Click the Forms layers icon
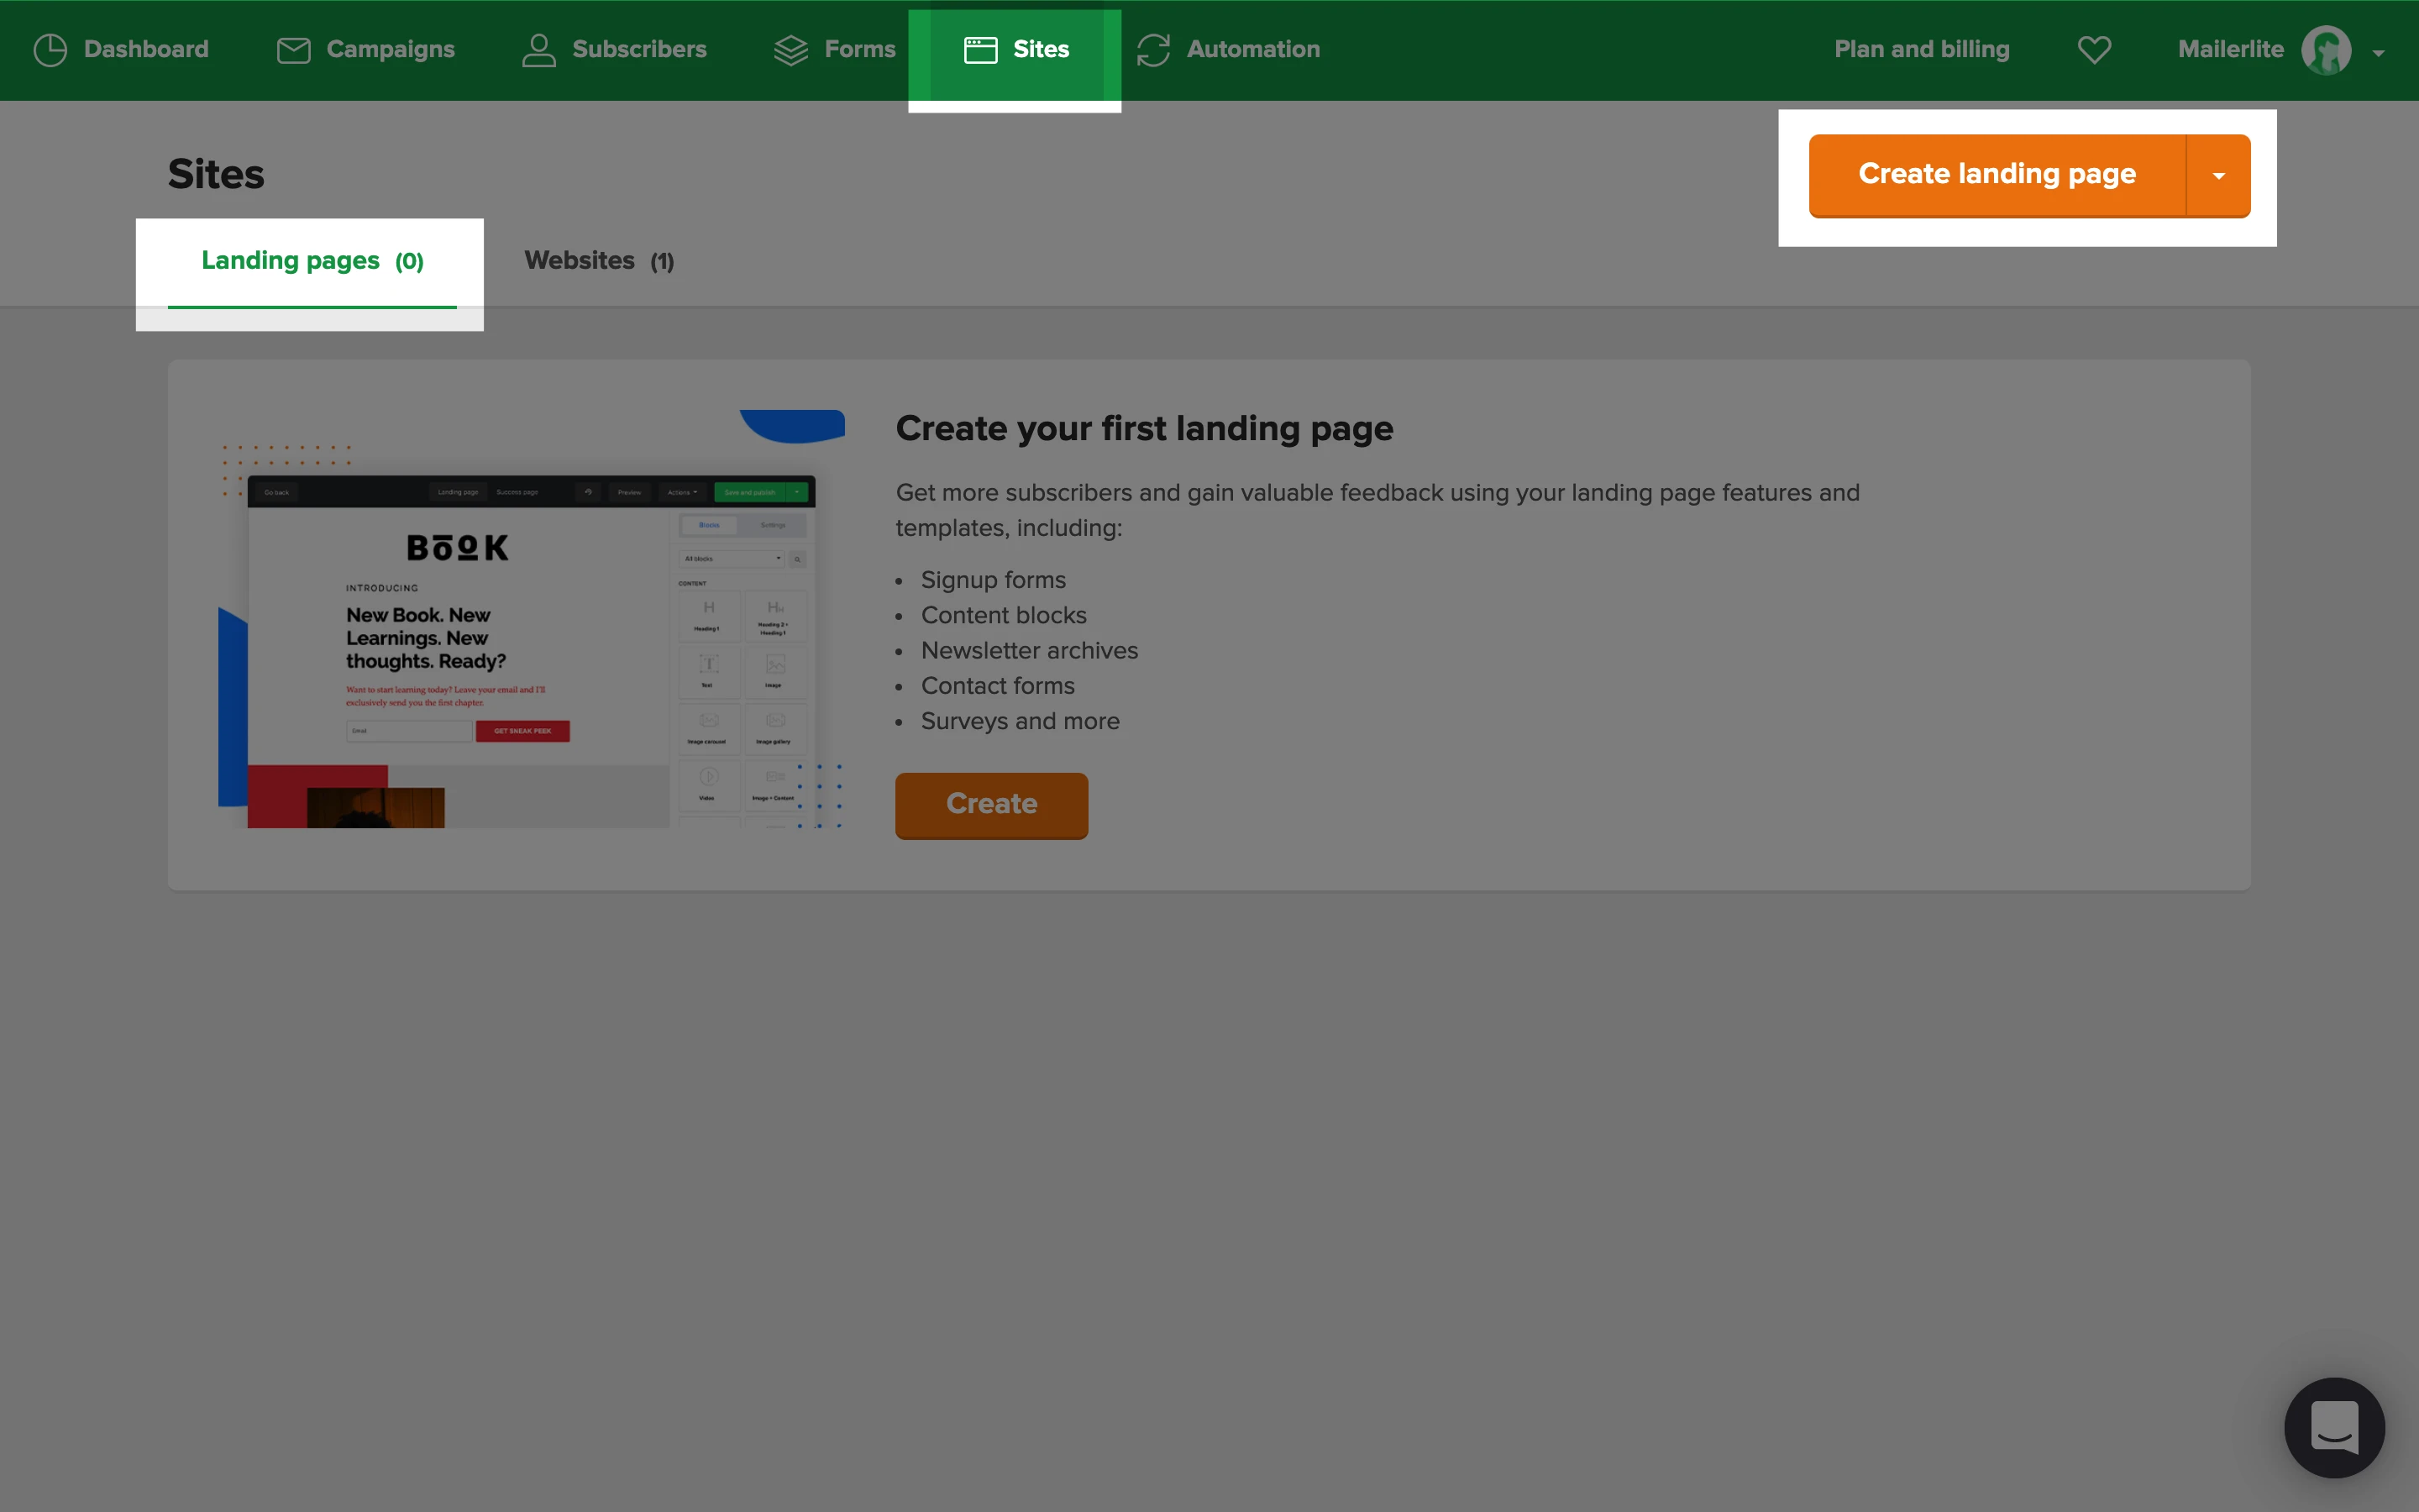Viewport: 2419px width, 1512px height. tap(790, 50)
